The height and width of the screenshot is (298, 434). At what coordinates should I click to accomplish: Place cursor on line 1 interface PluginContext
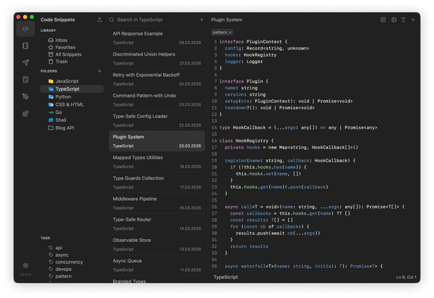pyautogui.click(x=253, y=42)
